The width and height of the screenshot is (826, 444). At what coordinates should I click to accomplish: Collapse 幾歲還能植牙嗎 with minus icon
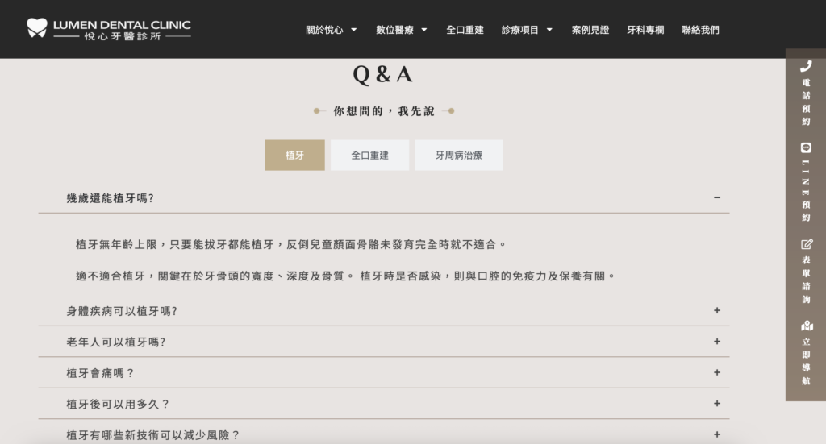pos(717,197)
